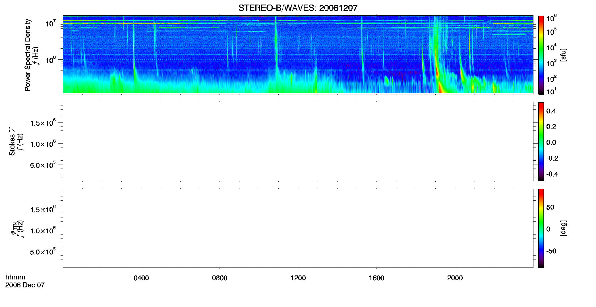
Task: Click the Power Spectral Density axis label
Action: click(28, 55)
